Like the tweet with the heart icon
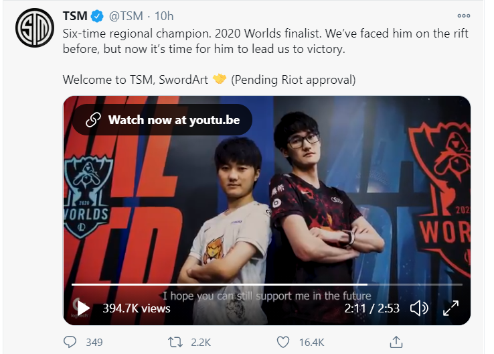Screen dimensions: 494x354 pos(283,342)
